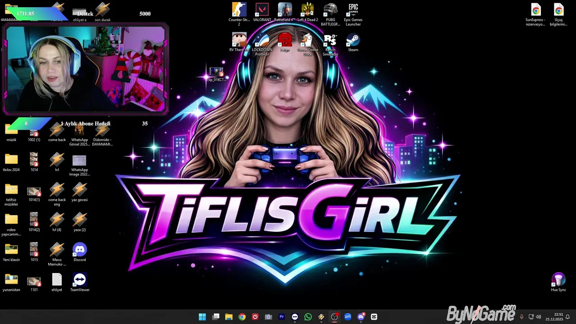Select the müzik folder
The height and width of the screenshot is (324, 576).
coord(11,133)
